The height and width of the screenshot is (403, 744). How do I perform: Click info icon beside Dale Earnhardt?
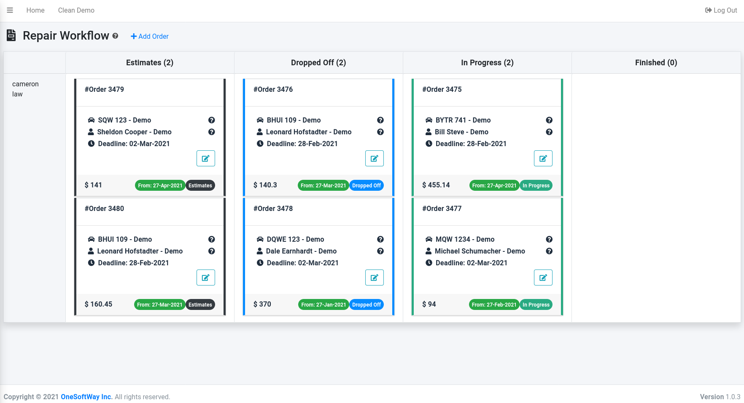tap(380, 251)
